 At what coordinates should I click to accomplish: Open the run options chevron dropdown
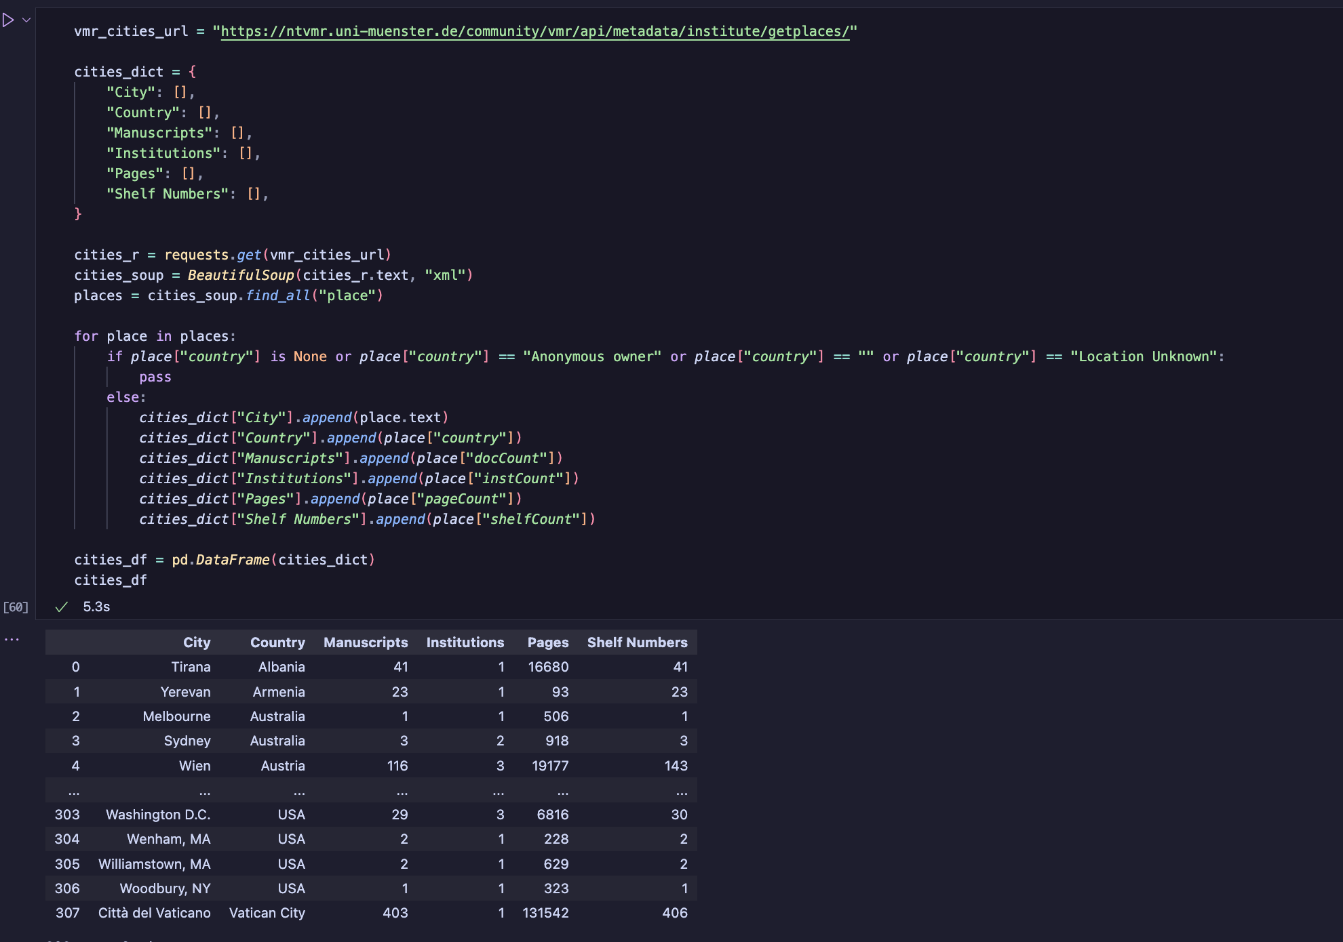click(26, 20)
